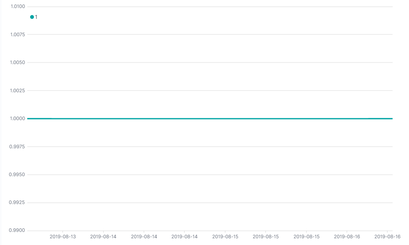Click the 1.0025 y-axis label
Screen dimensions: 409x245
[18, 90]
